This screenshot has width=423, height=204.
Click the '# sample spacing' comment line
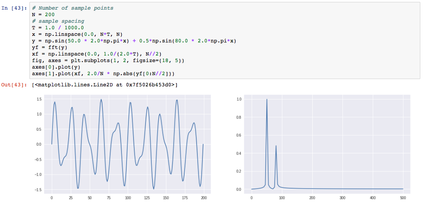pos(58,21)
